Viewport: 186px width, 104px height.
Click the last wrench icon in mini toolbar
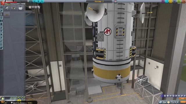point(185,96)
